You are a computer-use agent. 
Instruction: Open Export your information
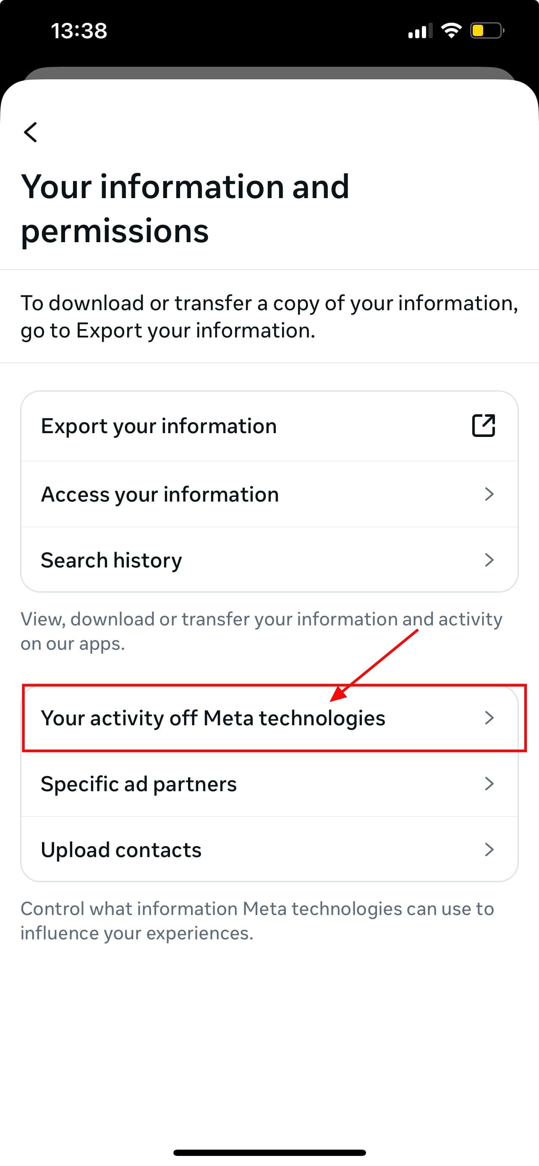[158, 426]
